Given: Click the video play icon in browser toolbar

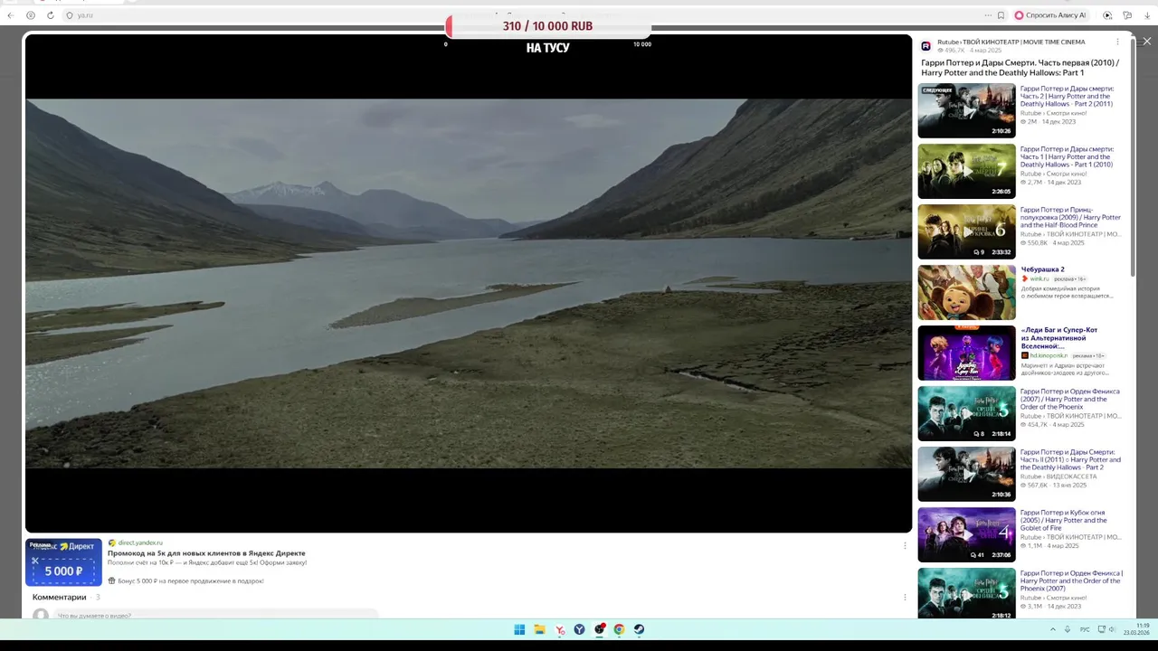Looking at the screenshot, I should click(x=1107, y=15).
